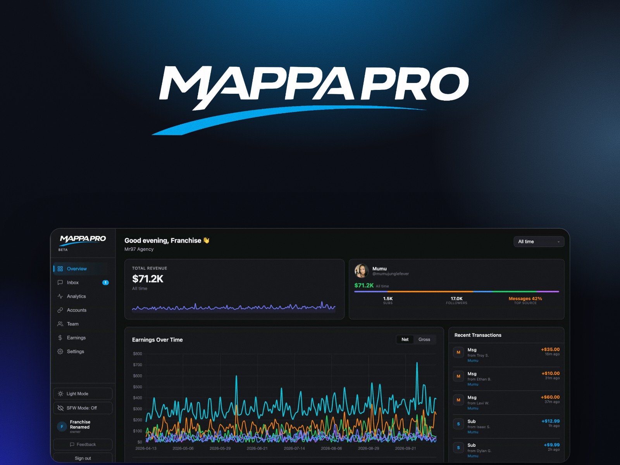Image resolution: width=620 pixels, height=465 pixels.
Task: Open the Team page
Action: pos(83,324)
